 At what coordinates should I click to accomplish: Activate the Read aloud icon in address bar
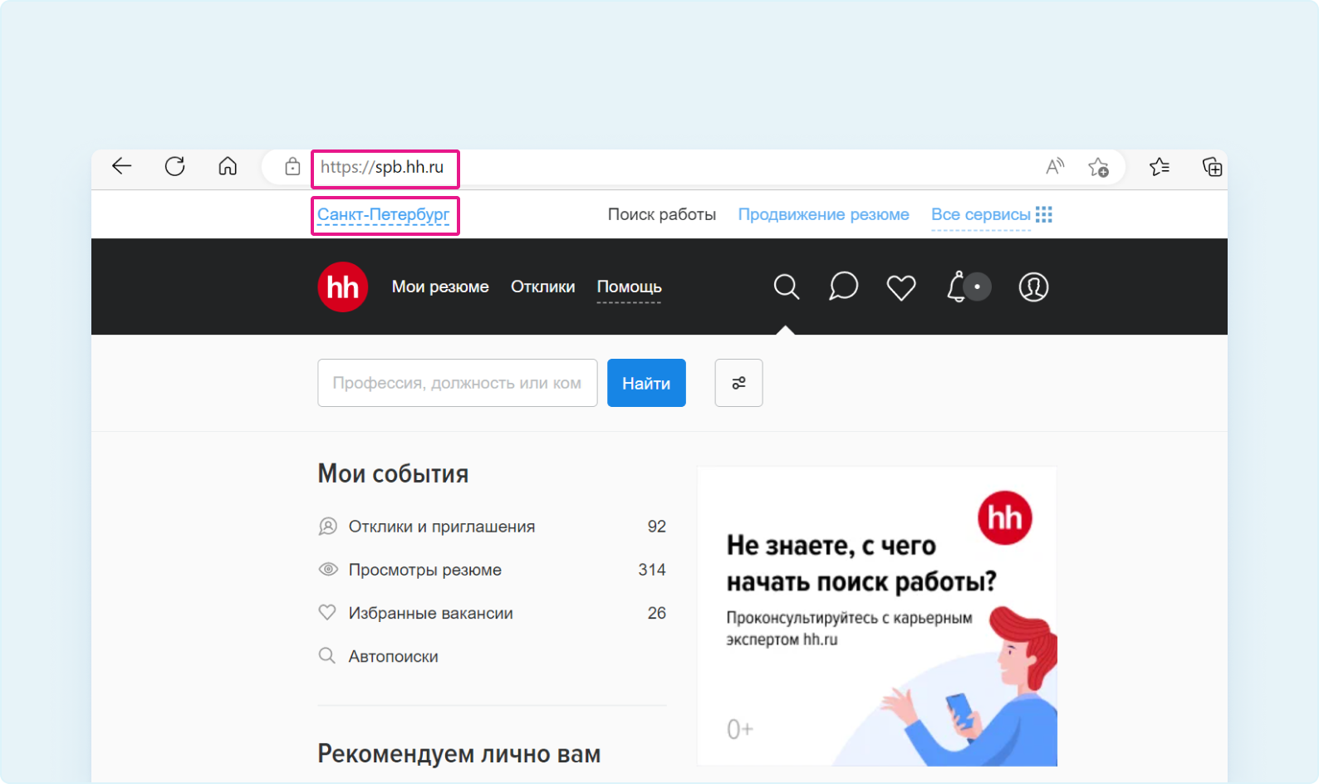pyautogui.click(x=1055, y=167)
